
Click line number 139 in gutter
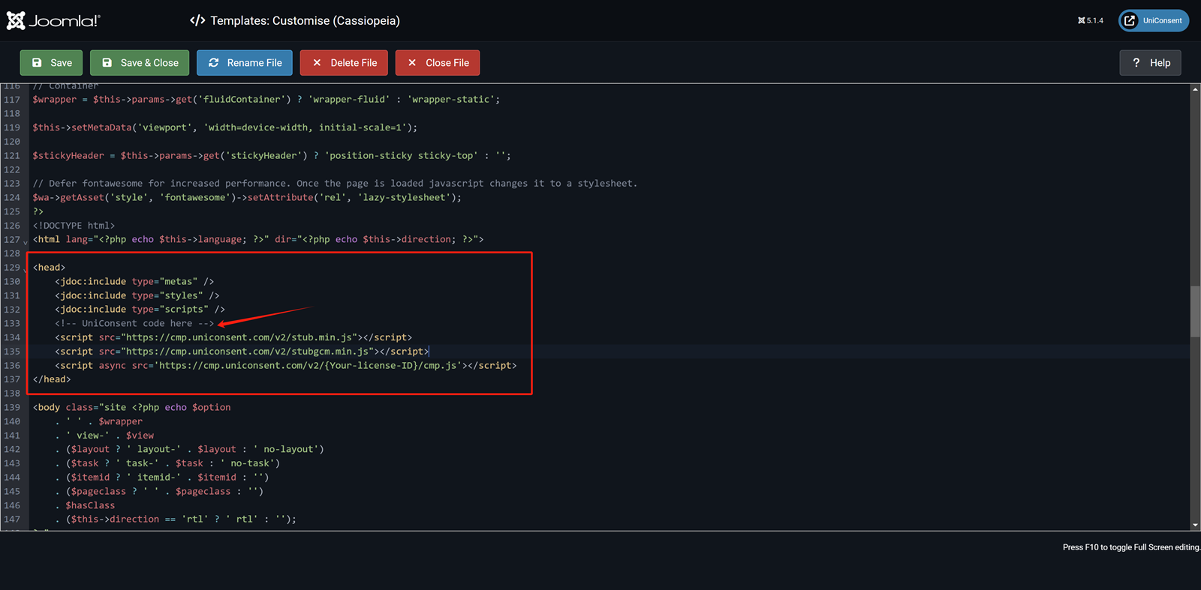pyautogui.click(x=12, y=408)
